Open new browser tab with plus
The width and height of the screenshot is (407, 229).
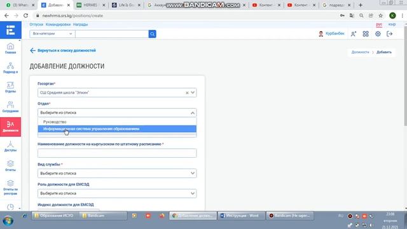click(x=361, y=5)
